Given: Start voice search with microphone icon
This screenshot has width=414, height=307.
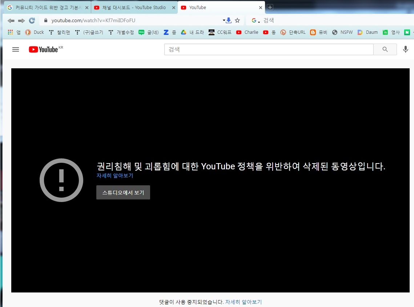Looking at the screenshot, I should [406, 49].
